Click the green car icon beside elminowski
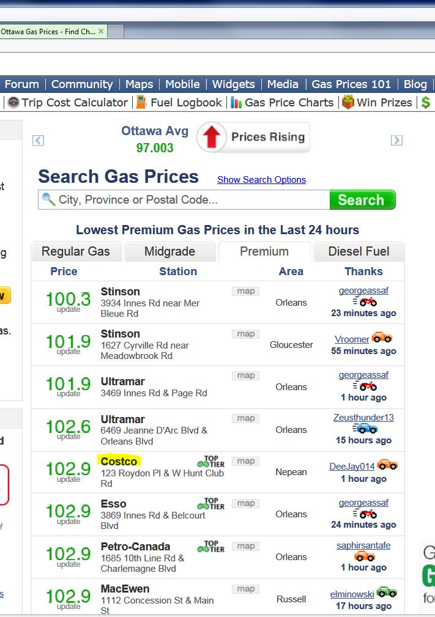 point(387,592)
